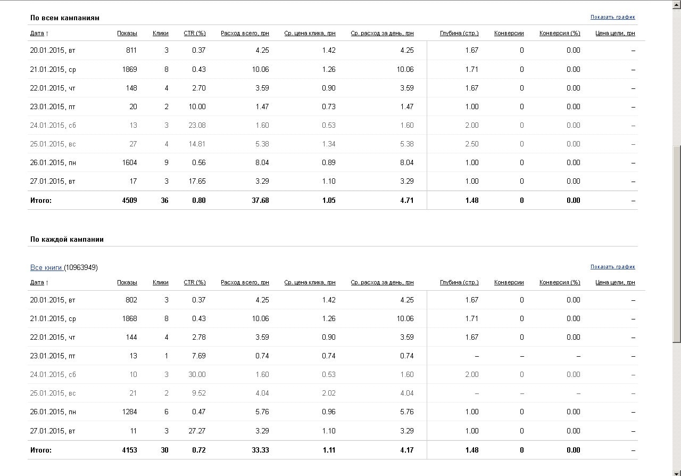Viewport: 681px width, 476px height.
Task: Sort top table by "CTR (%)" header
Action: click(x=194, y=33)
